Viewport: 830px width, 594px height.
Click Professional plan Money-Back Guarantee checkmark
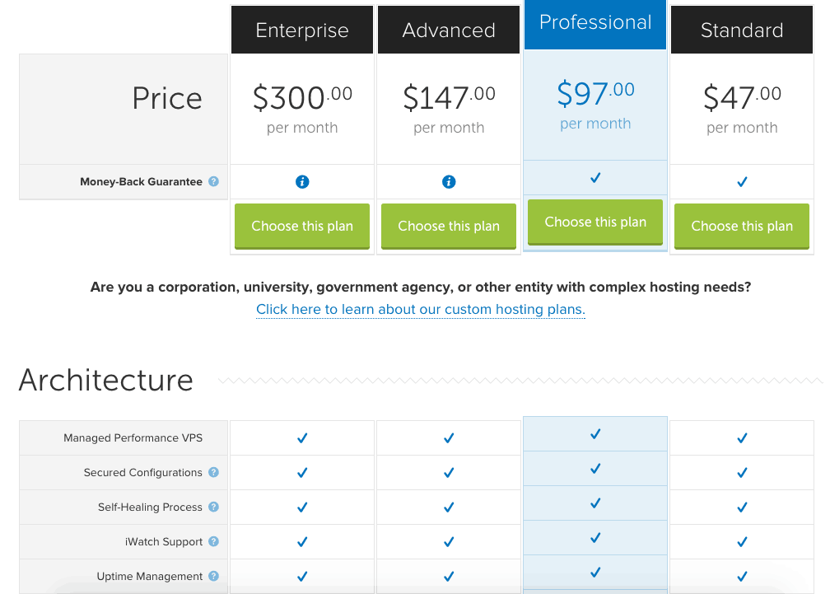tap(595, 178)
